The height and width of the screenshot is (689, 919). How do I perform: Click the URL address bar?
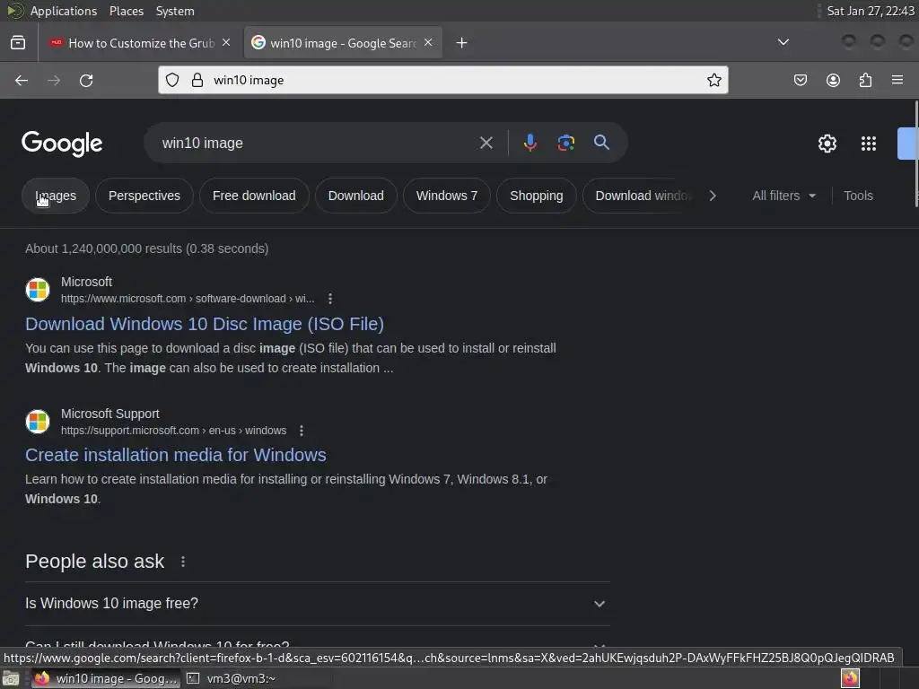point(443,80)
